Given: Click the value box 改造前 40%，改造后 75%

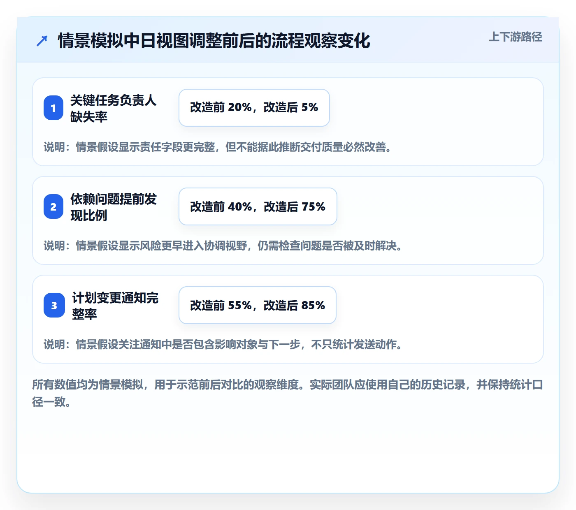Looking at the screenshot, I should pyautogui.click(x=258, y=206).
